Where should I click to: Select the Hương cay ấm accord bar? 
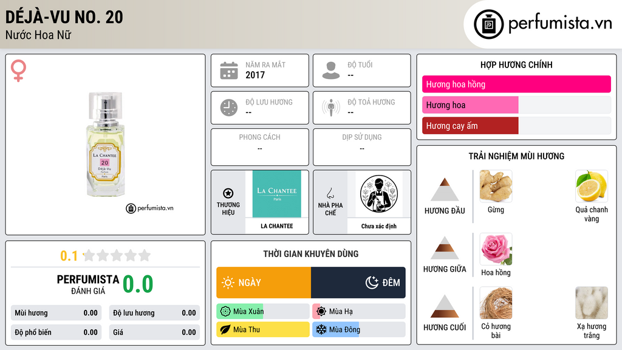[516, 126]
